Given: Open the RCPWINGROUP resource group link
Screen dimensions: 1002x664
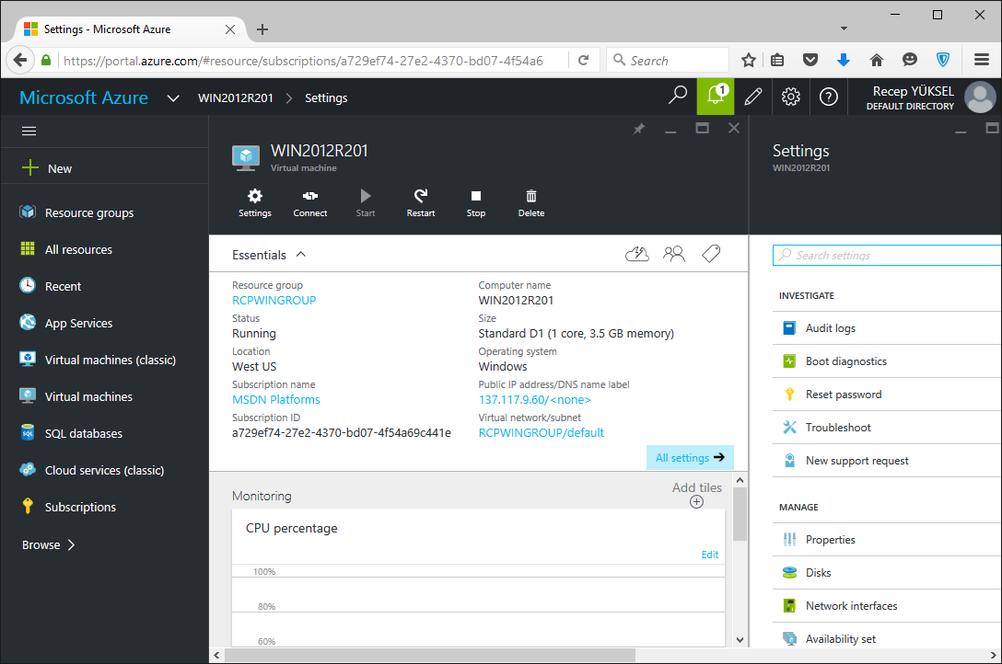Looking at the screenshot, I should pos(274,301).
